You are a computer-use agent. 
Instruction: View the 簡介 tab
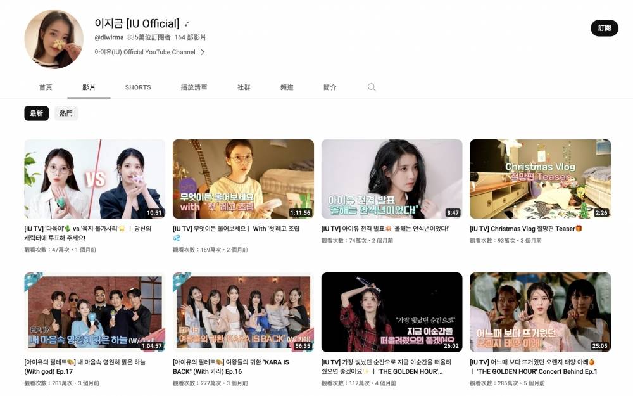pyautogui.click(x=330, y=87)
